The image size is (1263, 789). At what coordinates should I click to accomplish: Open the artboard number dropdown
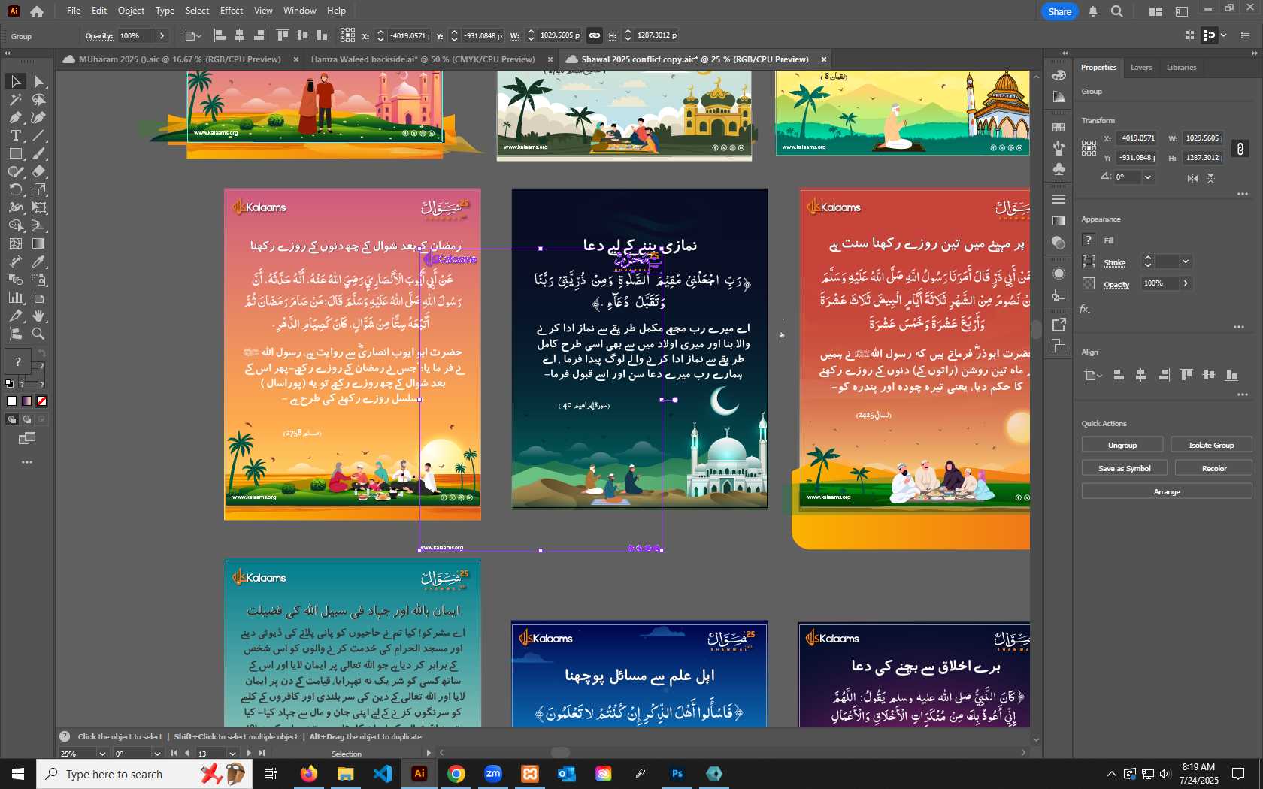pos(232,754)
